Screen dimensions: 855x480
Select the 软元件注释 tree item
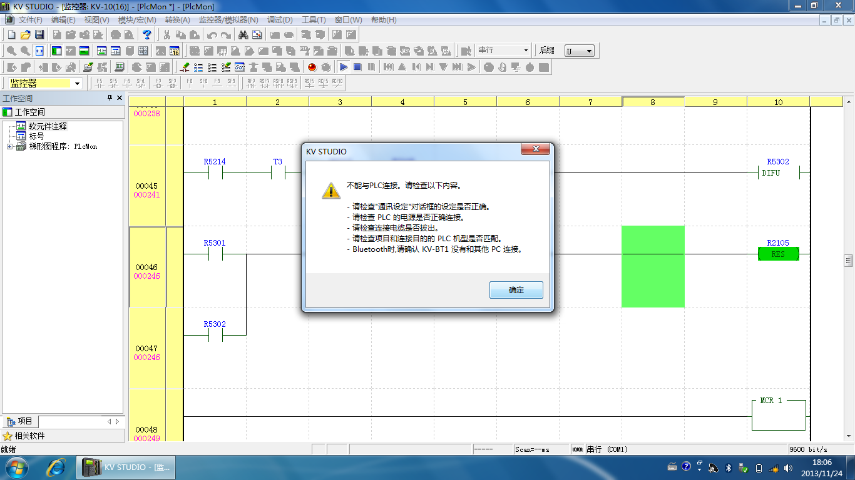pos(48,126)
